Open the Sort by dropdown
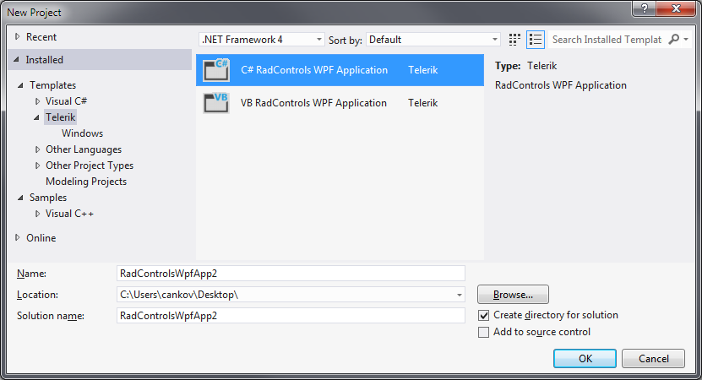This screenshot has height=380, width=702. [495, 40]
